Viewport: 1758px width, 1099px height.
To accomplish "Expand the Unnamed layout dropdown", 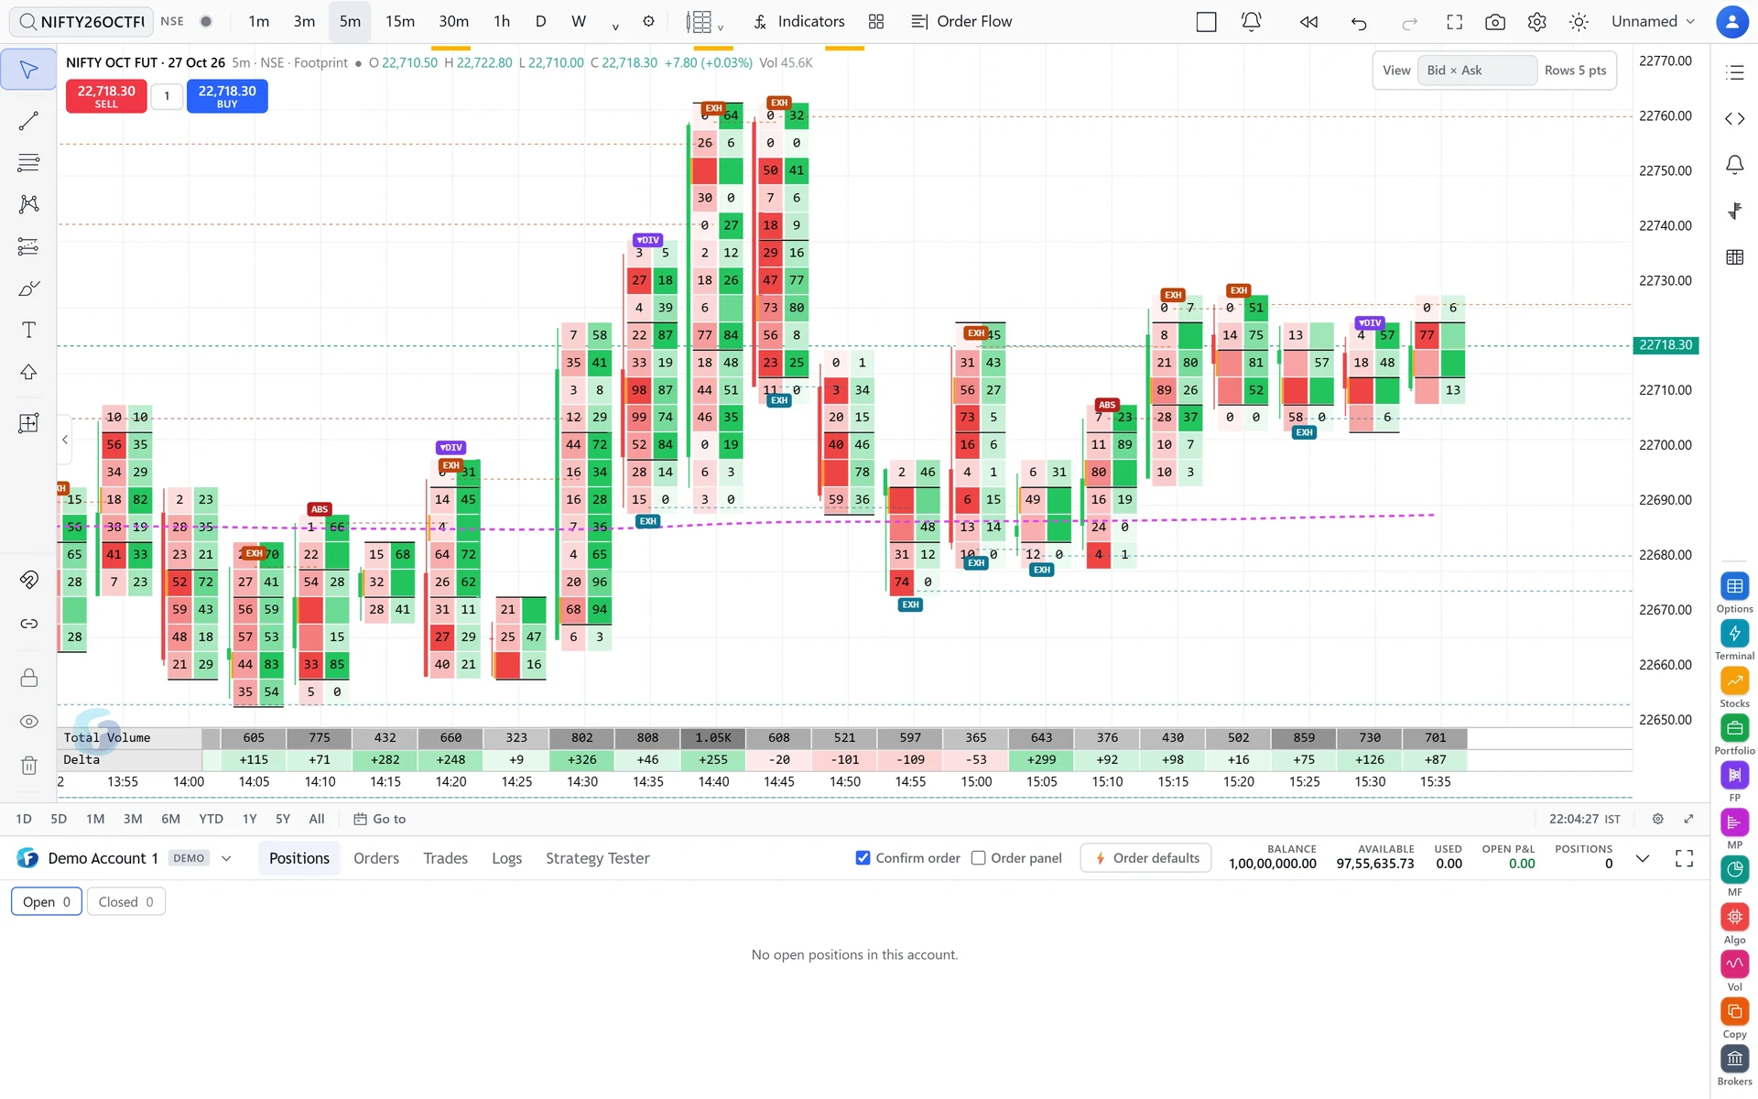I will (1653, 21).
